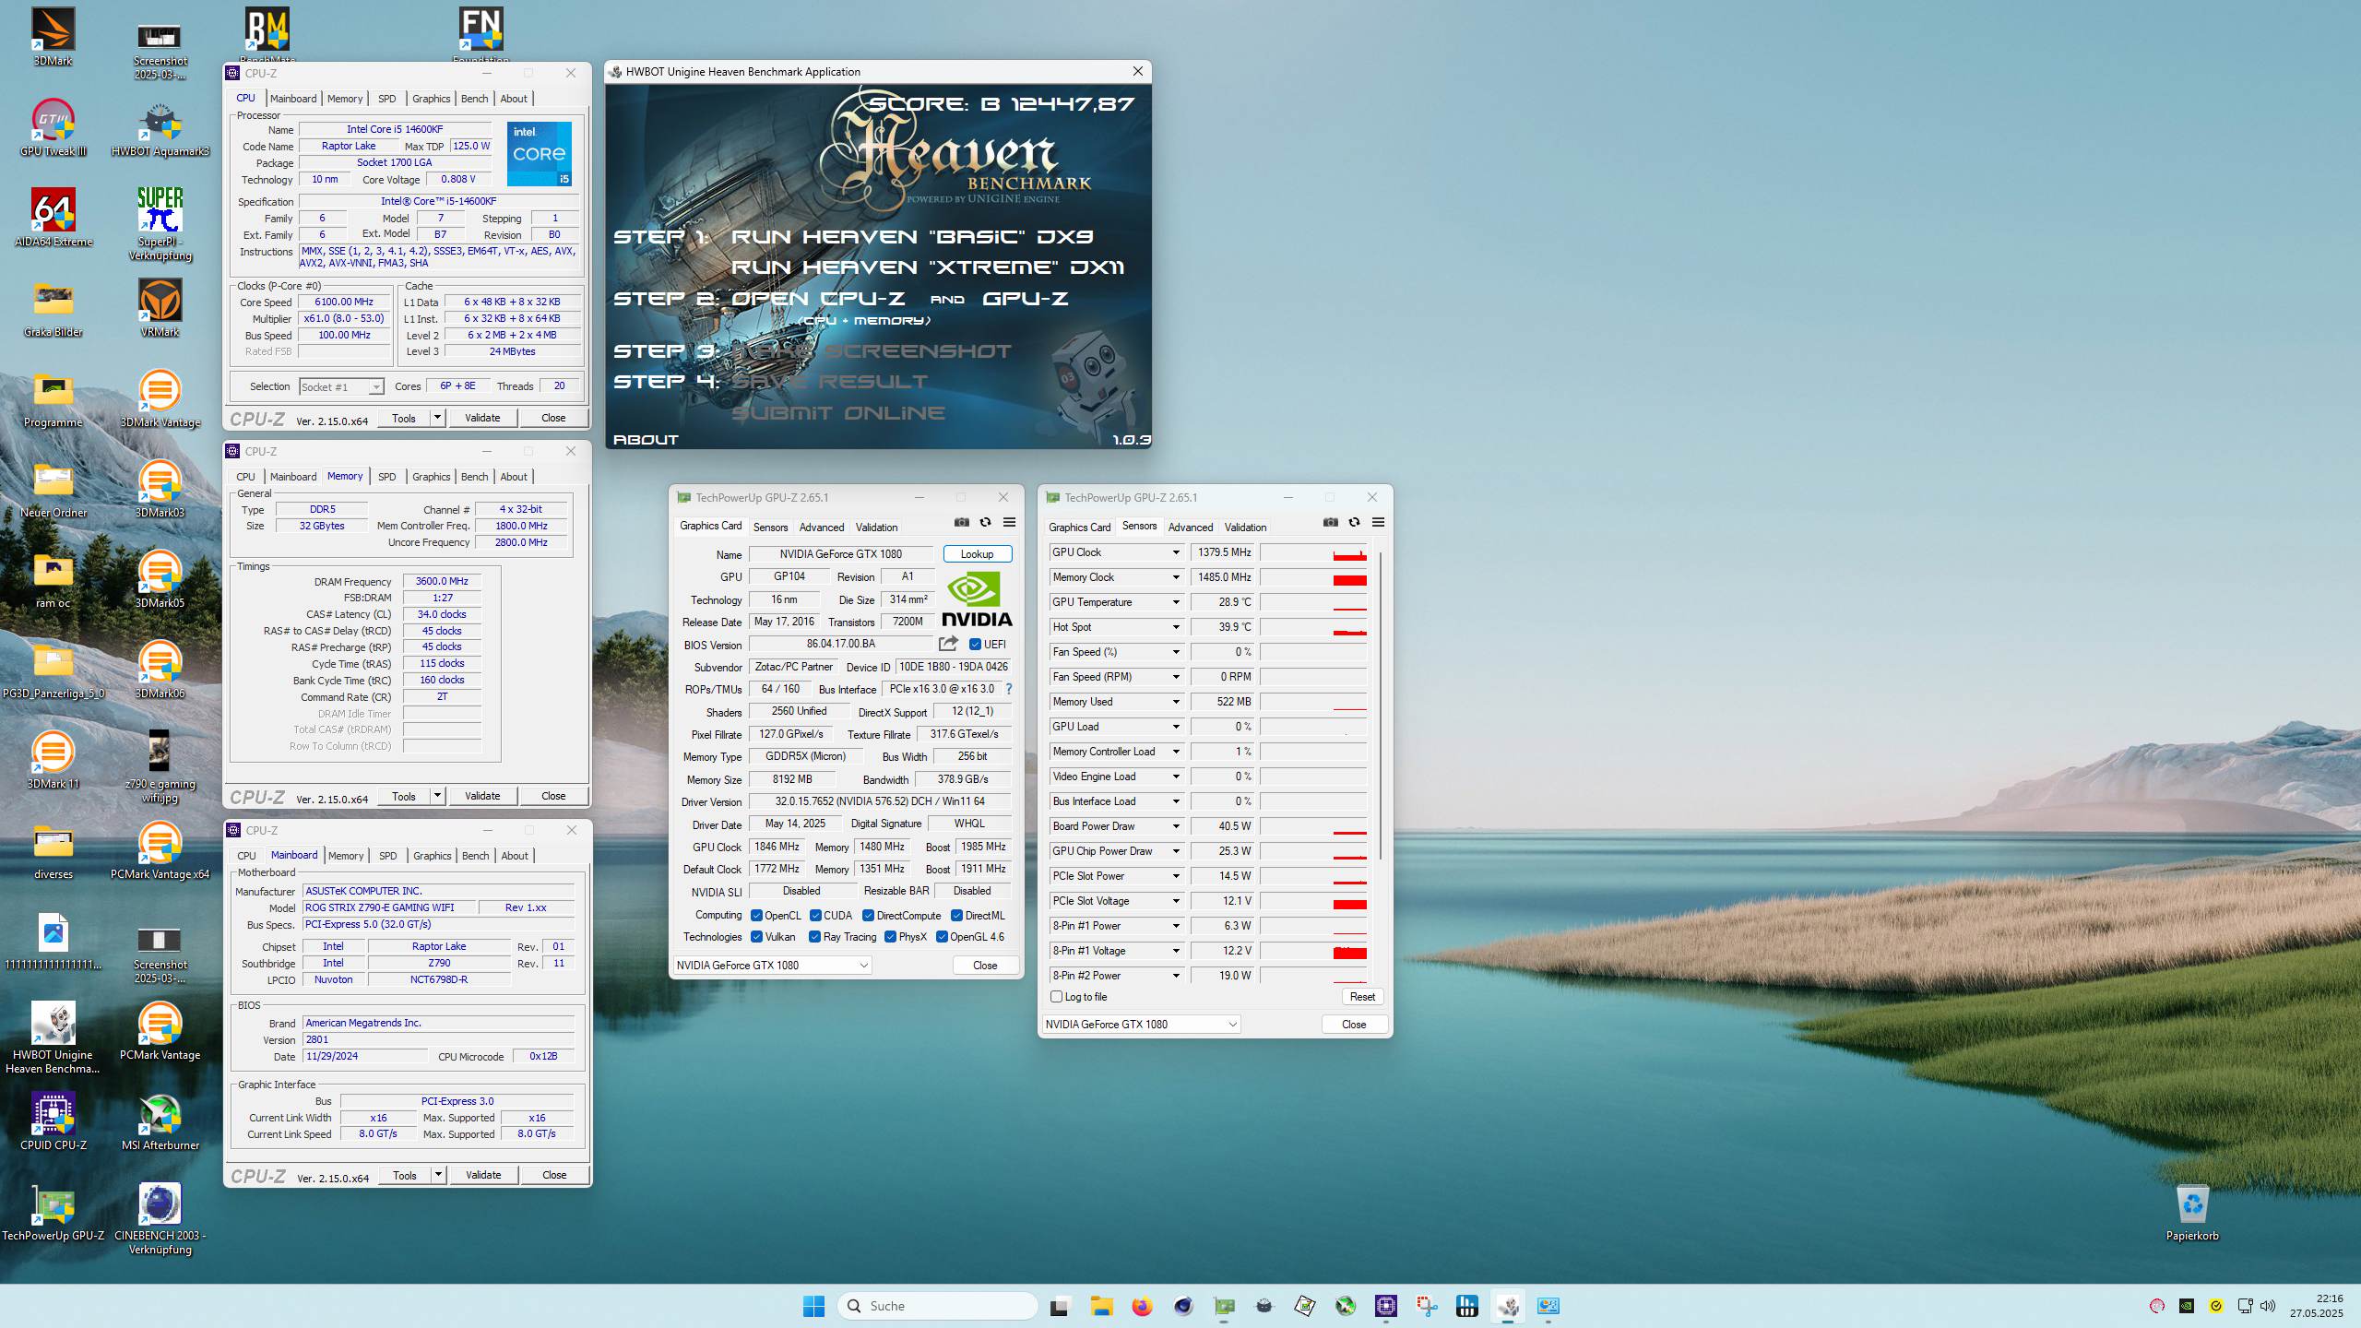Image resolution: width=2361 pixels, height=1328 pixels.
Task: Open the TechPowerUp GPU-Z desktop icon
Action: tap(53, 1212)
